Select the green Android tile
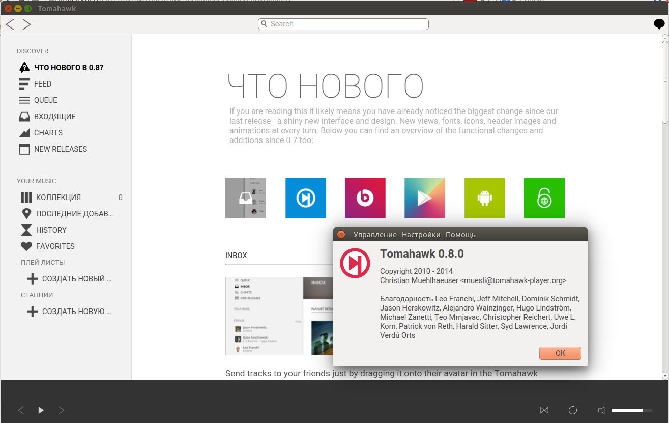 [x=485, y=198]
